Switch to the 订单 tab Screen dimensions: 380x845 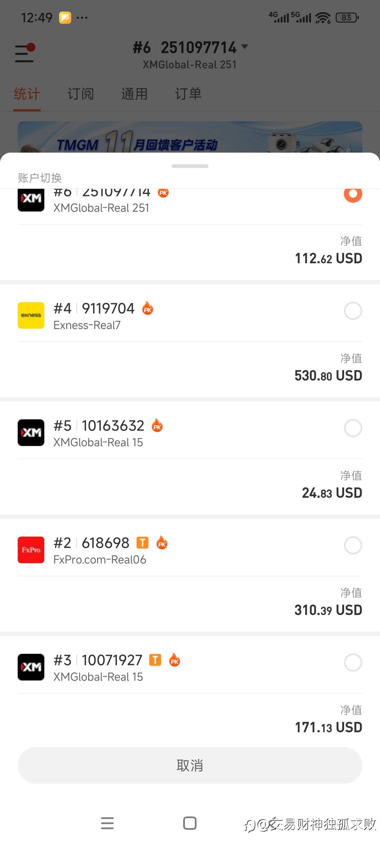(188, 94)
